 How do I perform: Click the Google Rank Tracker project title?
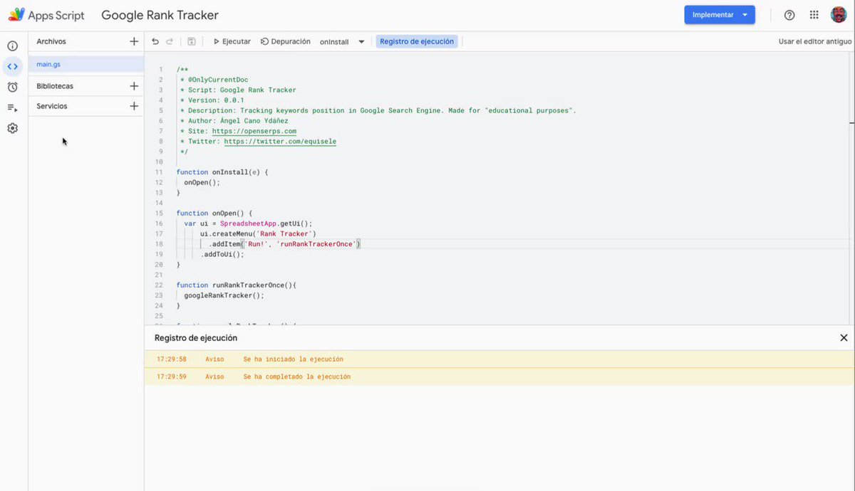tap(160, 15)
